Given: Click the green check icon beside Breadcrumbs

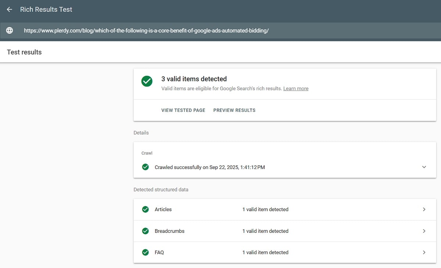Looking at the screenshot, I should point(146,231).
